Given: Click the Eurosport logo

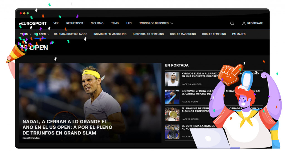Looking at the screenshot, I should click(x=33, y=23).
